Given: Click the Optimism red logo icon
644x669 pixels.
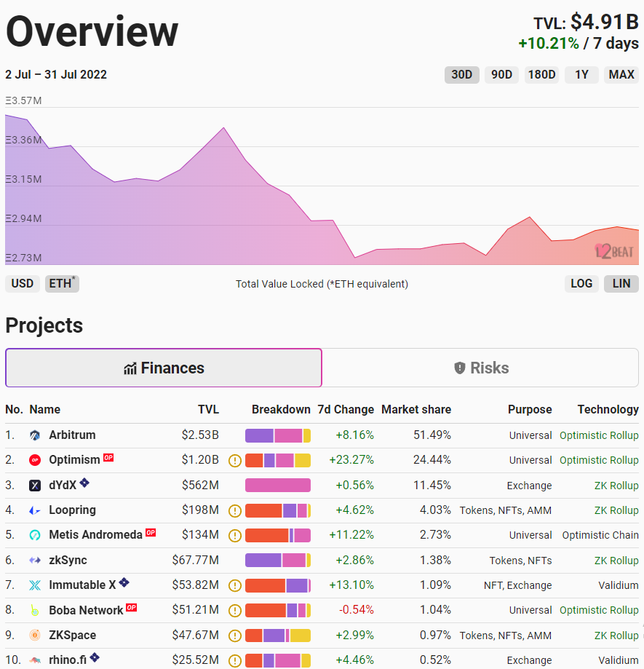Looking at the screenshot, I should [35, 460].
